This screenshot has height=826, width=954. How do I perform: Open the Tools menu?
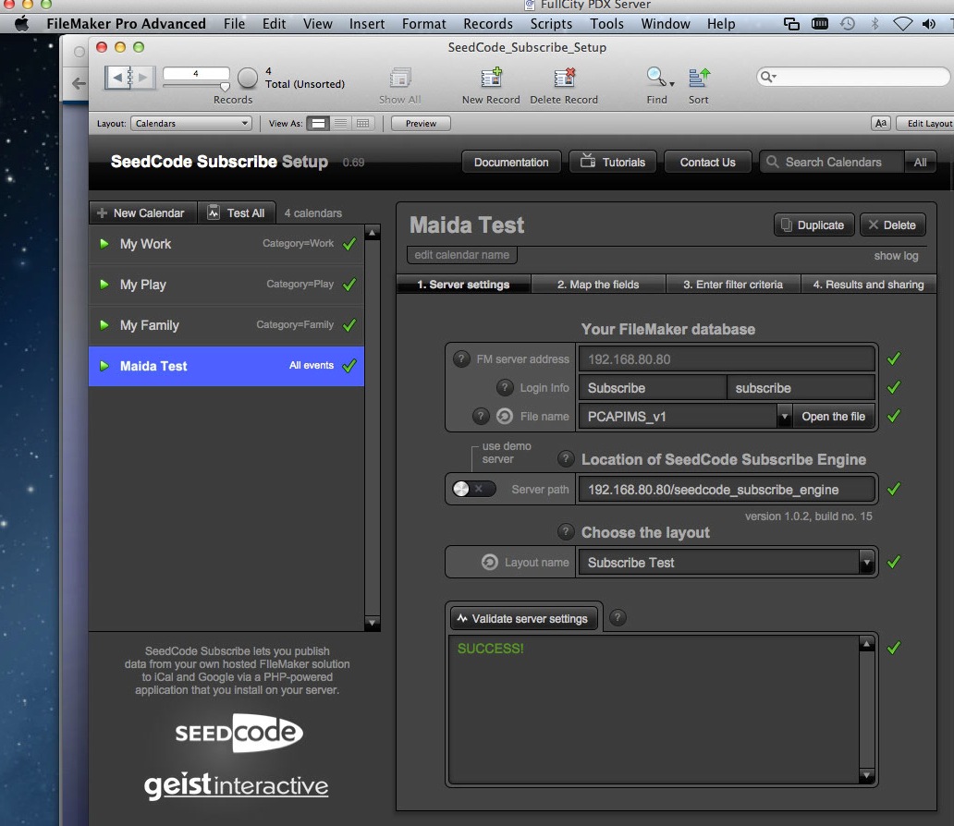tap(606, 24)
